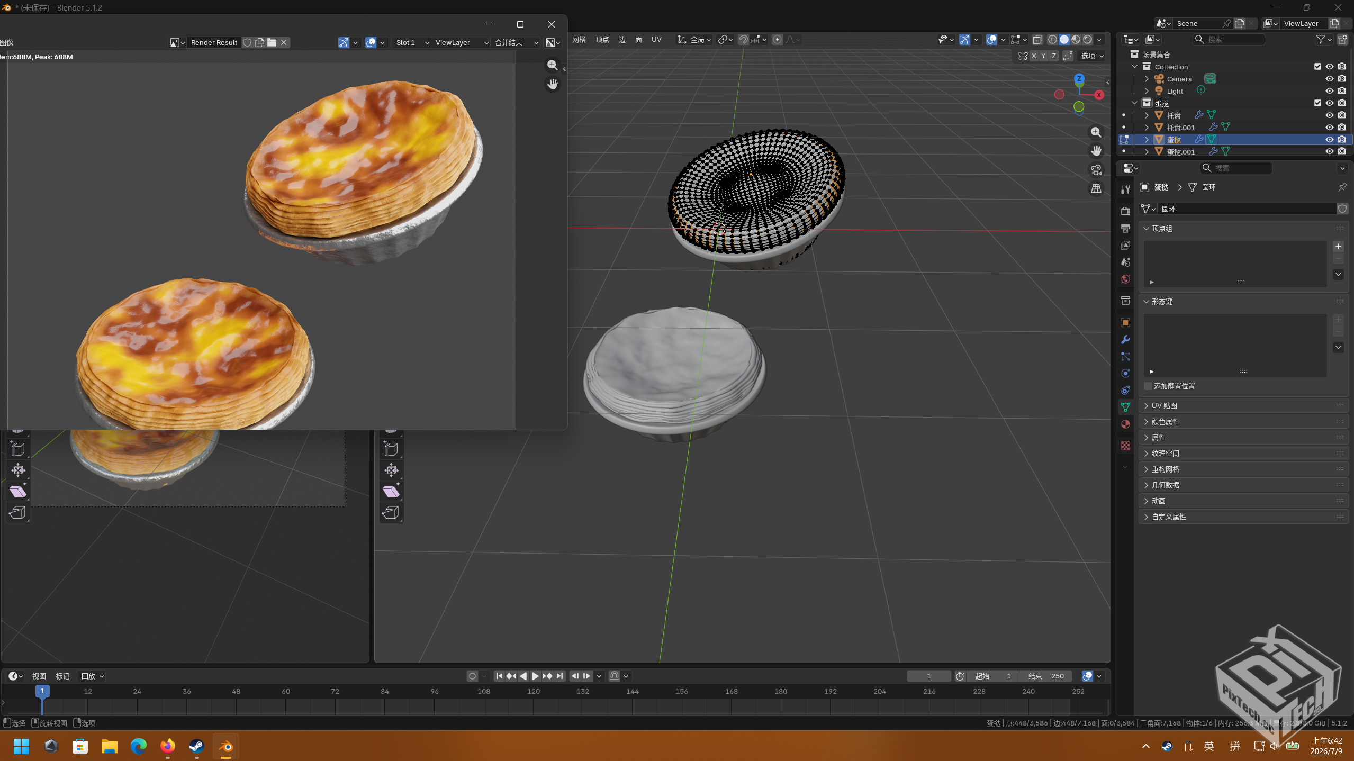Jump to the timeline end frame

(x=559, y=676)
